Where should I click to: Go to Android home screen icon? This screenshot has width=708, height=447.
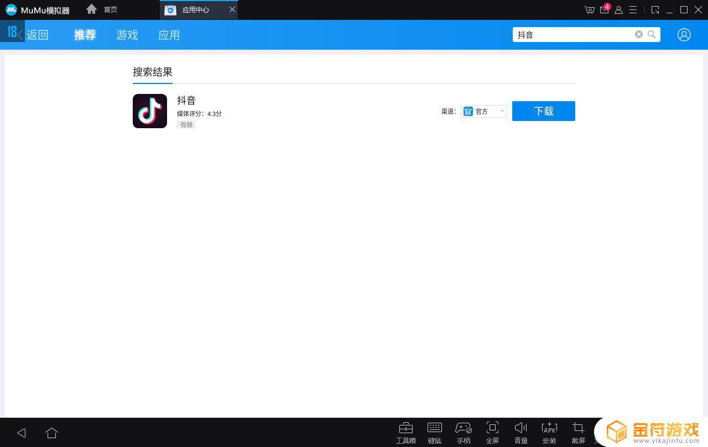pyautogui.click(x=52, y=433)
